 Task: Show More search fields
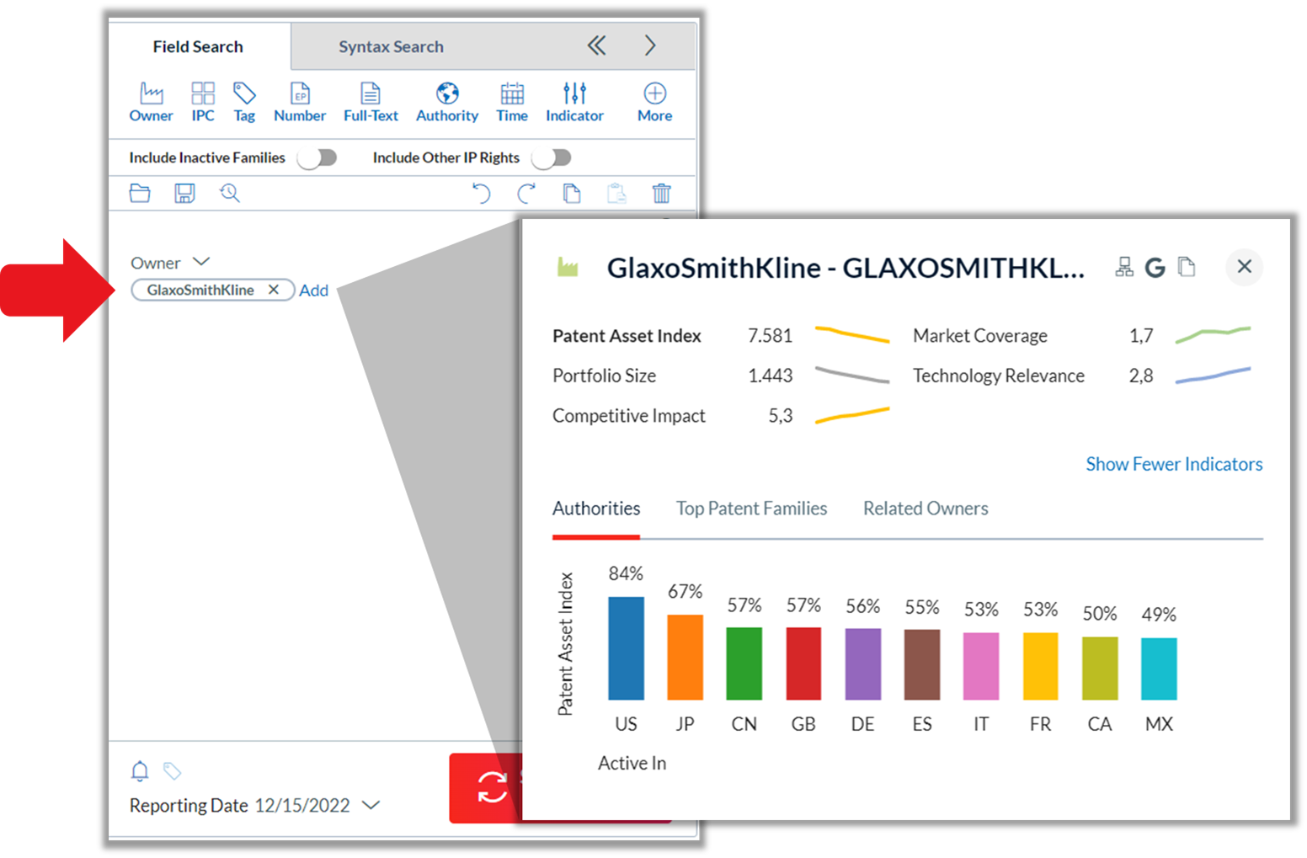click(x=654, y=102)
